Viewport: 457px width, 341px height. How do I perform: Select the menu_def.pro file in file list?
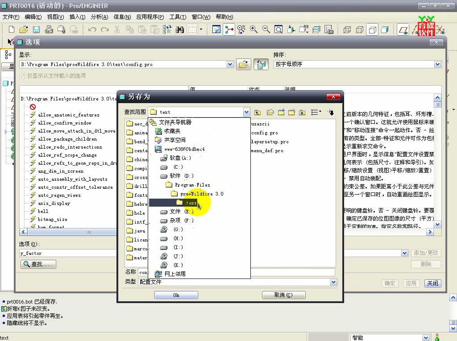point(267,151)
